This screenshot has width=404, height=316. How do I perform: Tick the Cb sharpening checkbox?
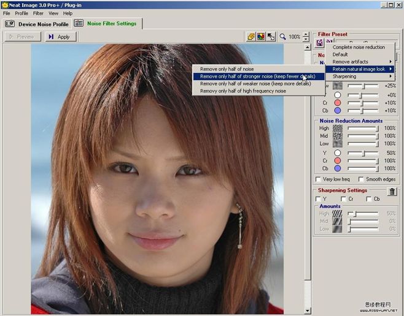coord(369,199)
